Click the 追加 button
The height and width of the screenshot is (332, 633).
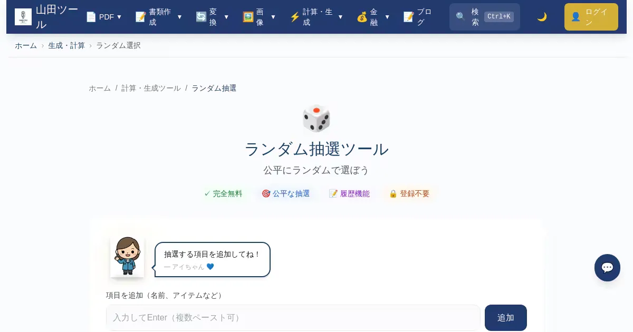pos(506,318)
